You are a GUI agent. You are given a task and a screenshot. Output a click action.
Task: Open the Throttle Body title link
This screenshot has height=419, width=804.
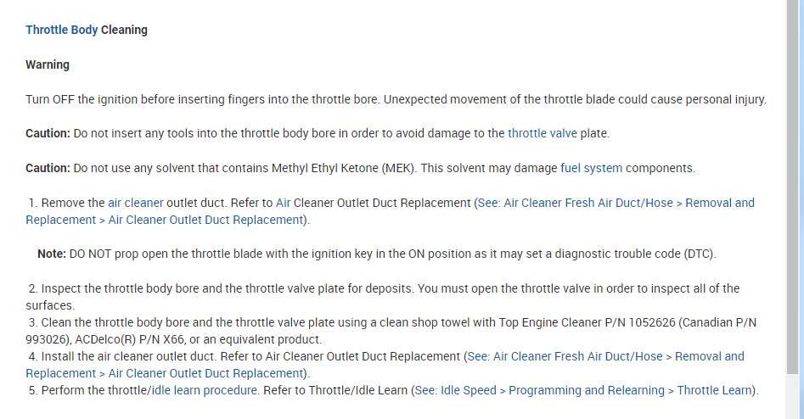coord(61,30)
